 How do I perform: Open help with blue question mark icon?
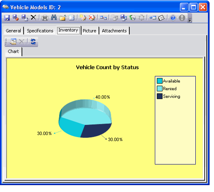click(173, 18)
